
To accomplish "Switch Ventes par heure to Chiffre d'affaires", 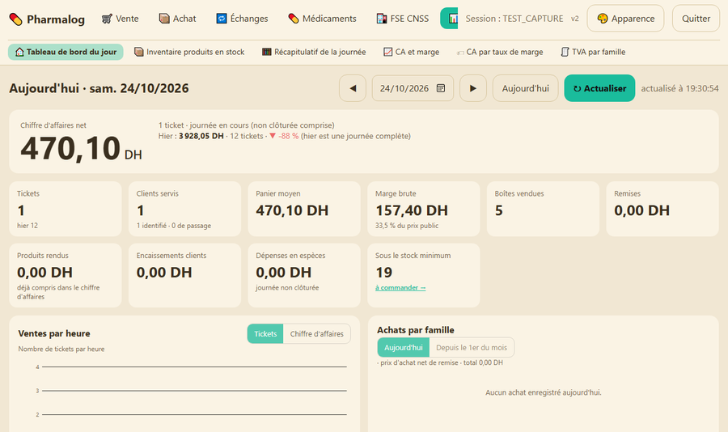I will pos(316,333).
